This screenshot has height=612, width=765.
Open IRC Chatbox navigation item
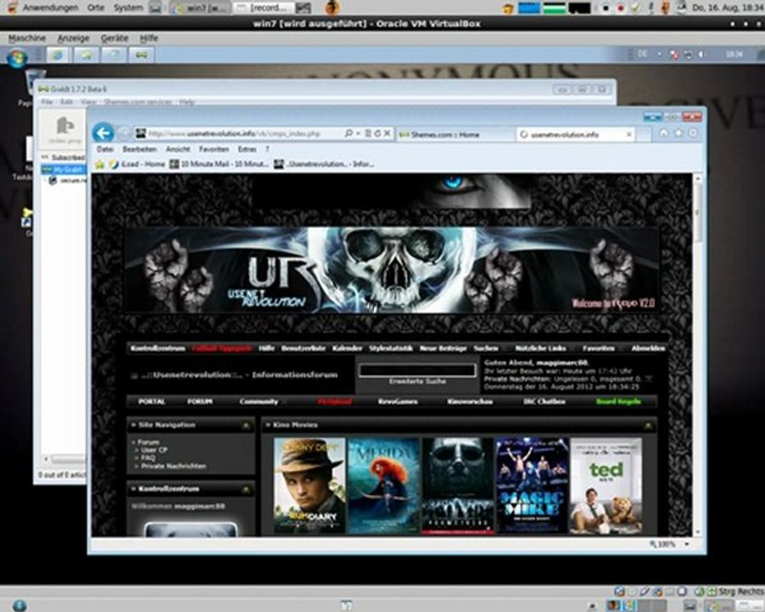pyautogui.click(x=544, y=401)
